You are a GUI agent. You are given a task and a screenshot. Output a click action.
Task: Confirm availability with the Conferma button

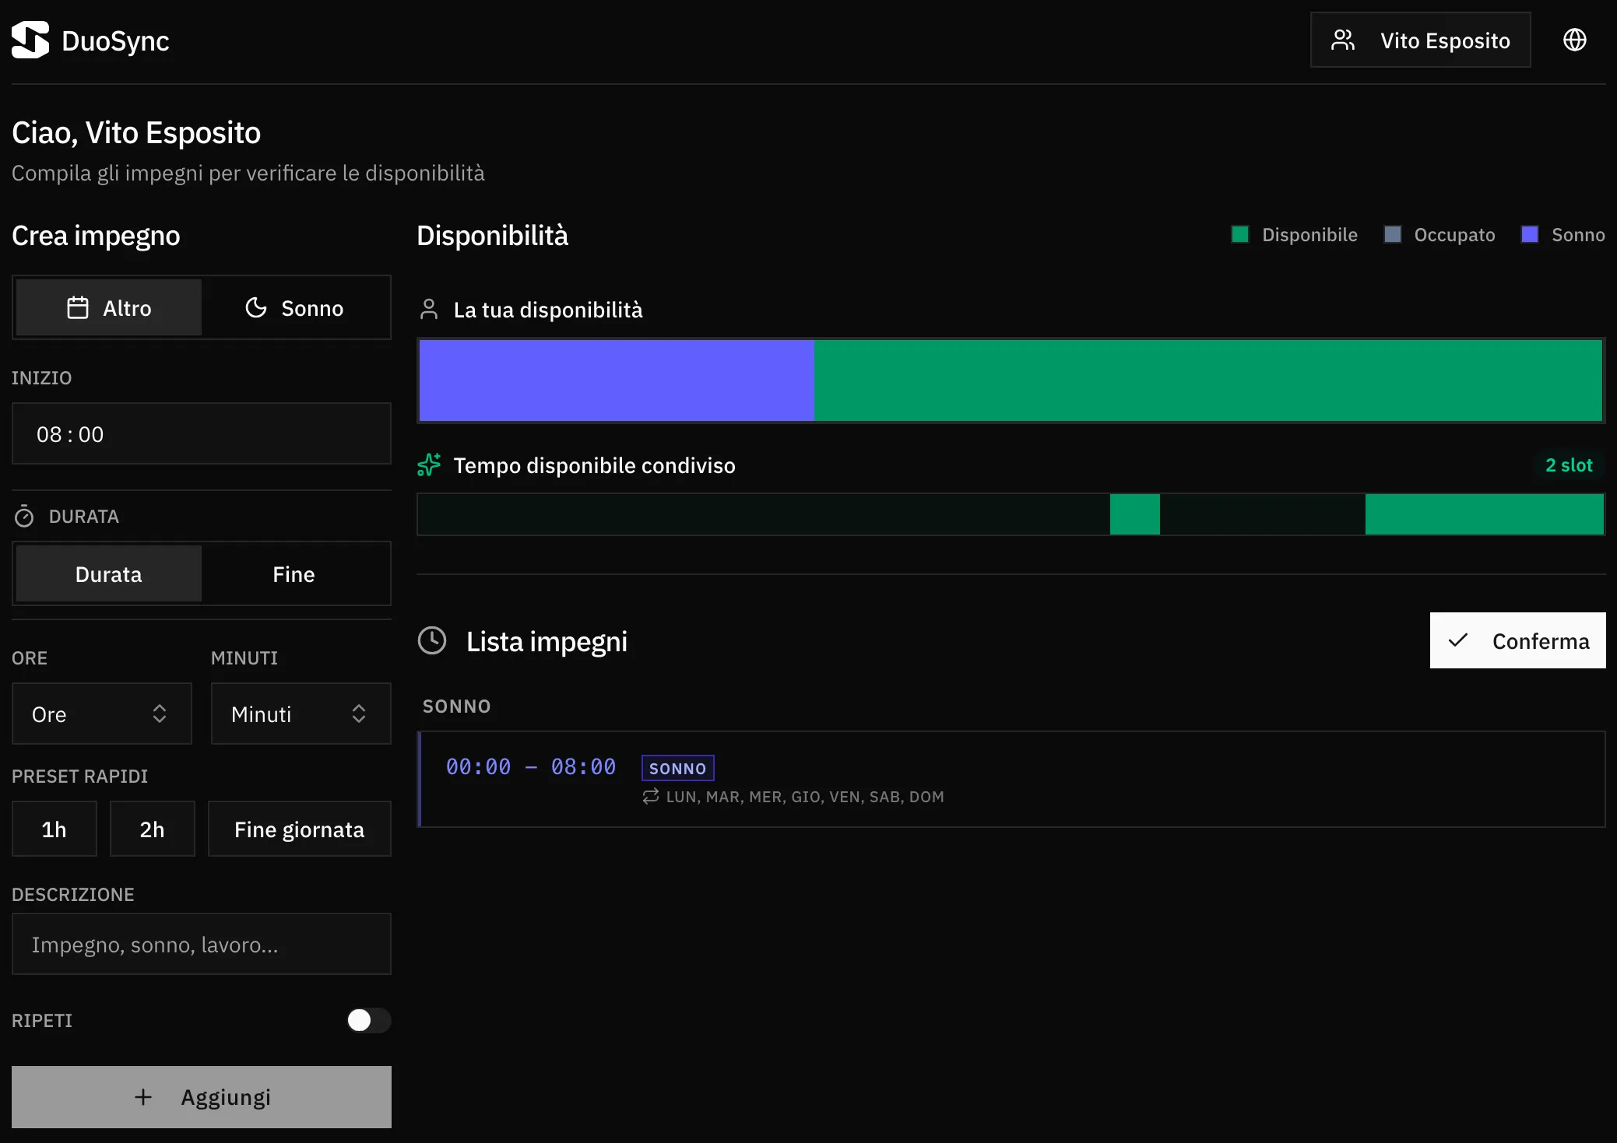point(1517,640)
